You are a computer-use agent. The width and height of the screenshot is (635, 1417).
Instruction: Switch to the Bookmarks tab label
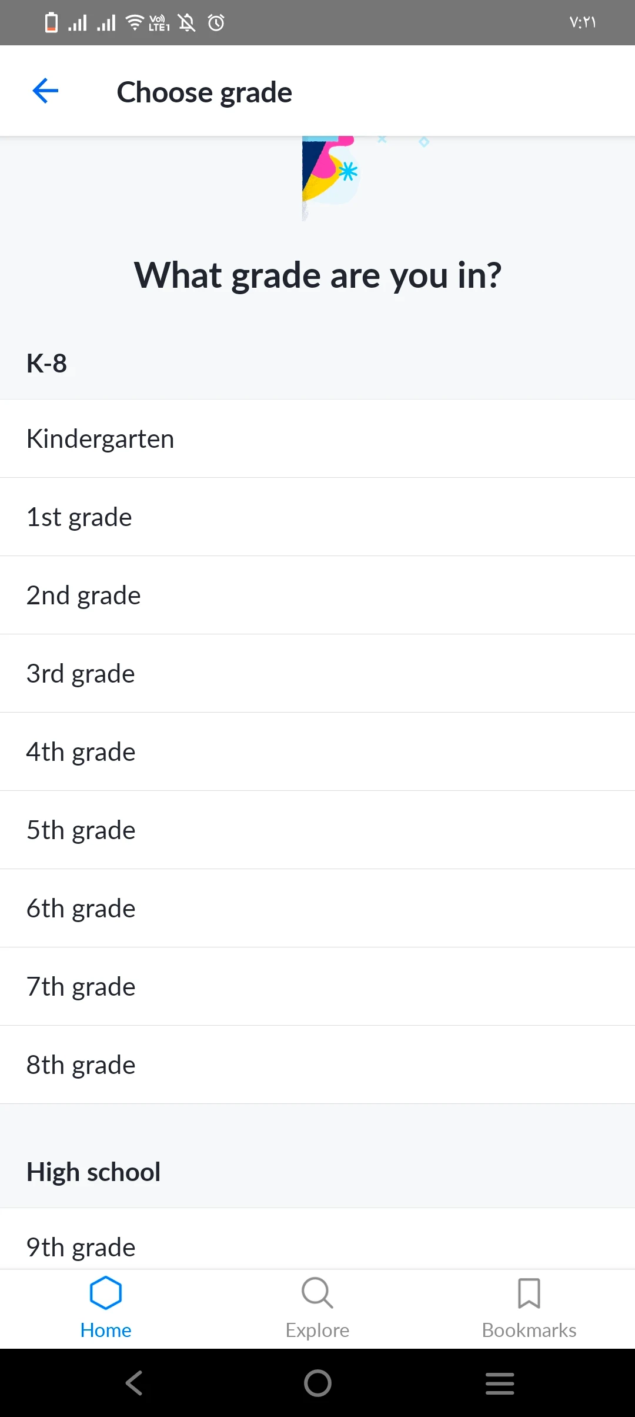coord(529,1330)
